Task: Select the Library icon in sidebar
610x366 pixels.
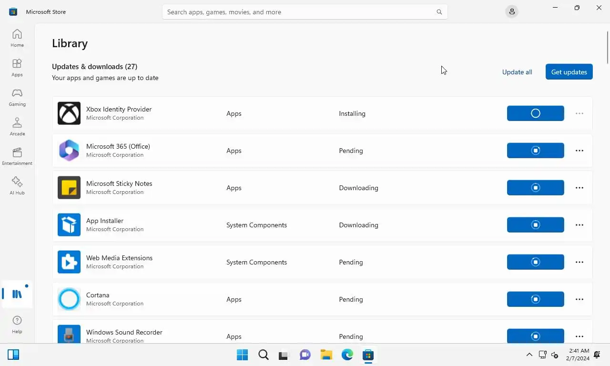Action: click(17, 294)
